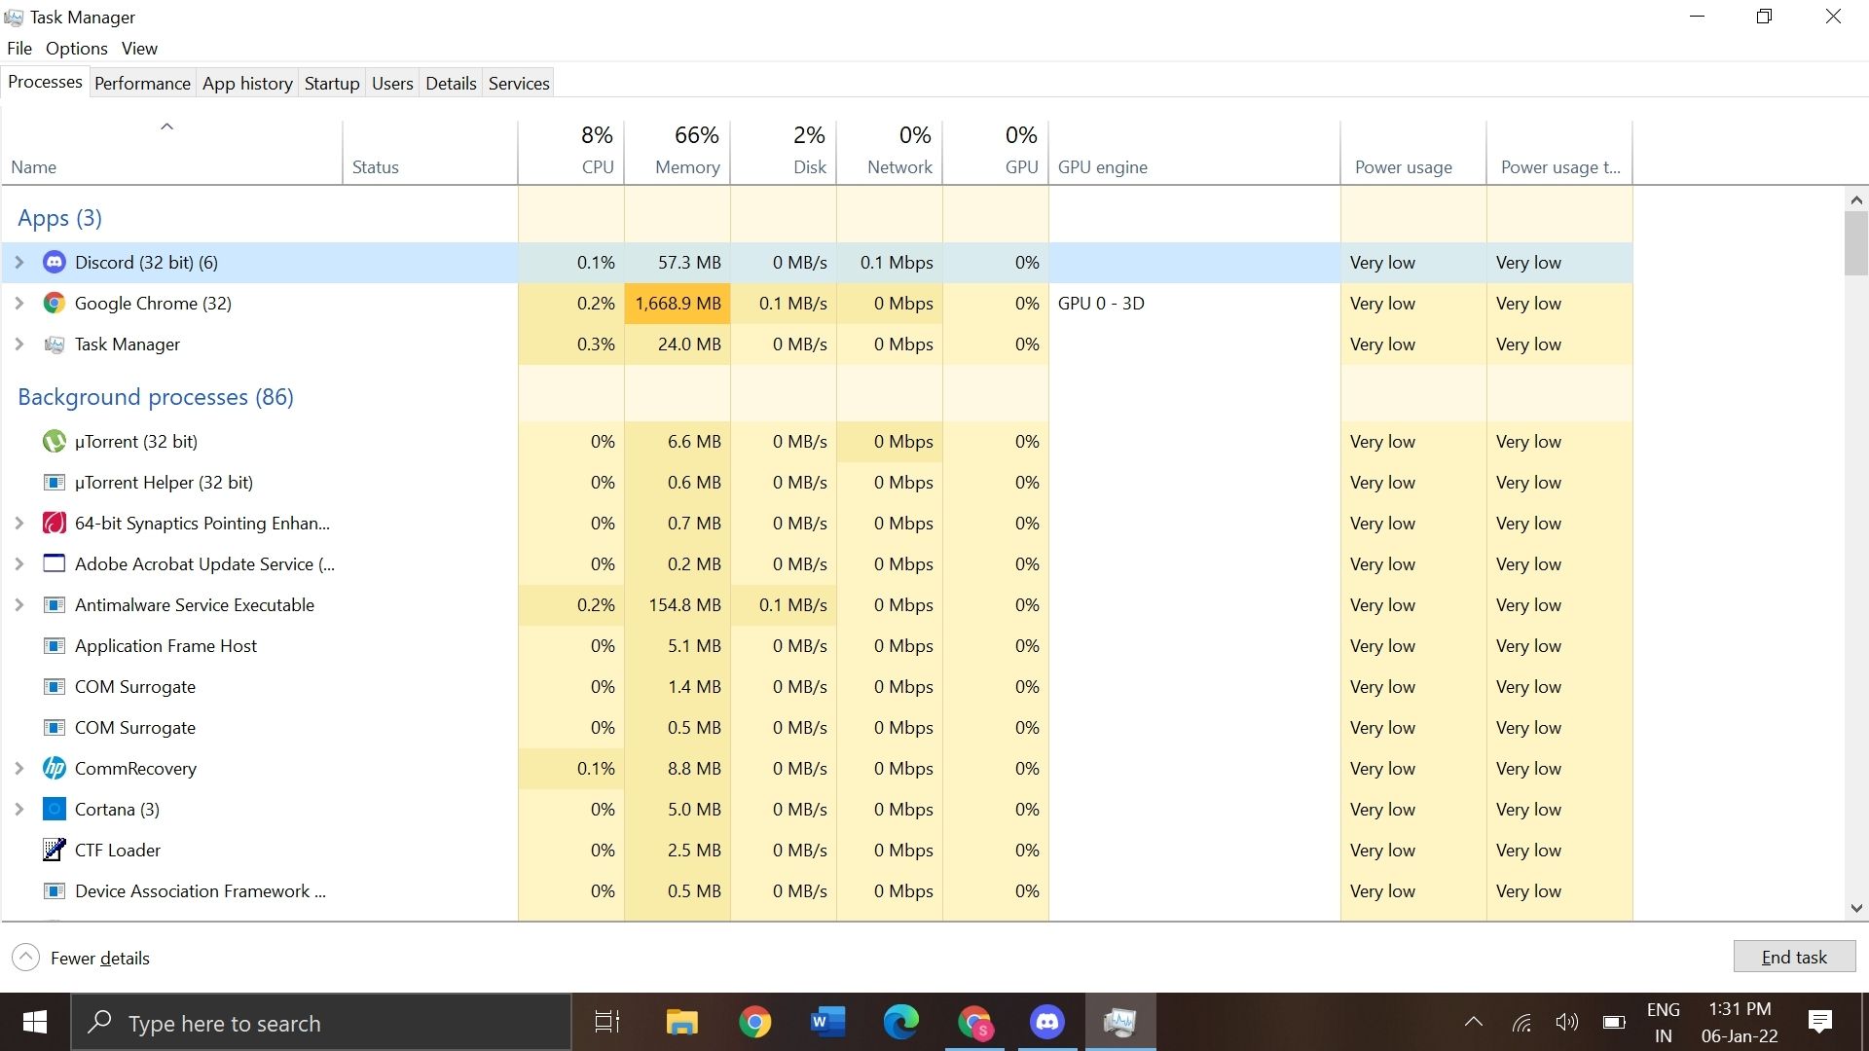Click the Background processes (86) heading
This screenshot has height=1051, width=1869.
(156, 397)
